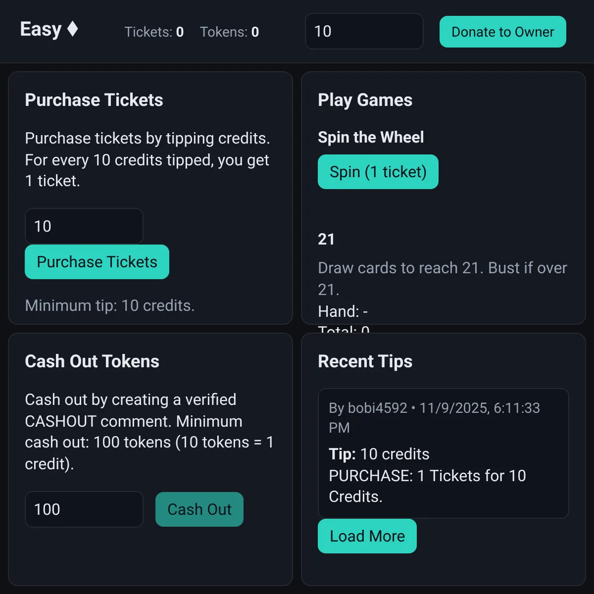Open the tip entry by bobi4592
Viewport: 594px width, 594px height.
pyautogui.click(x=444, y=453)
